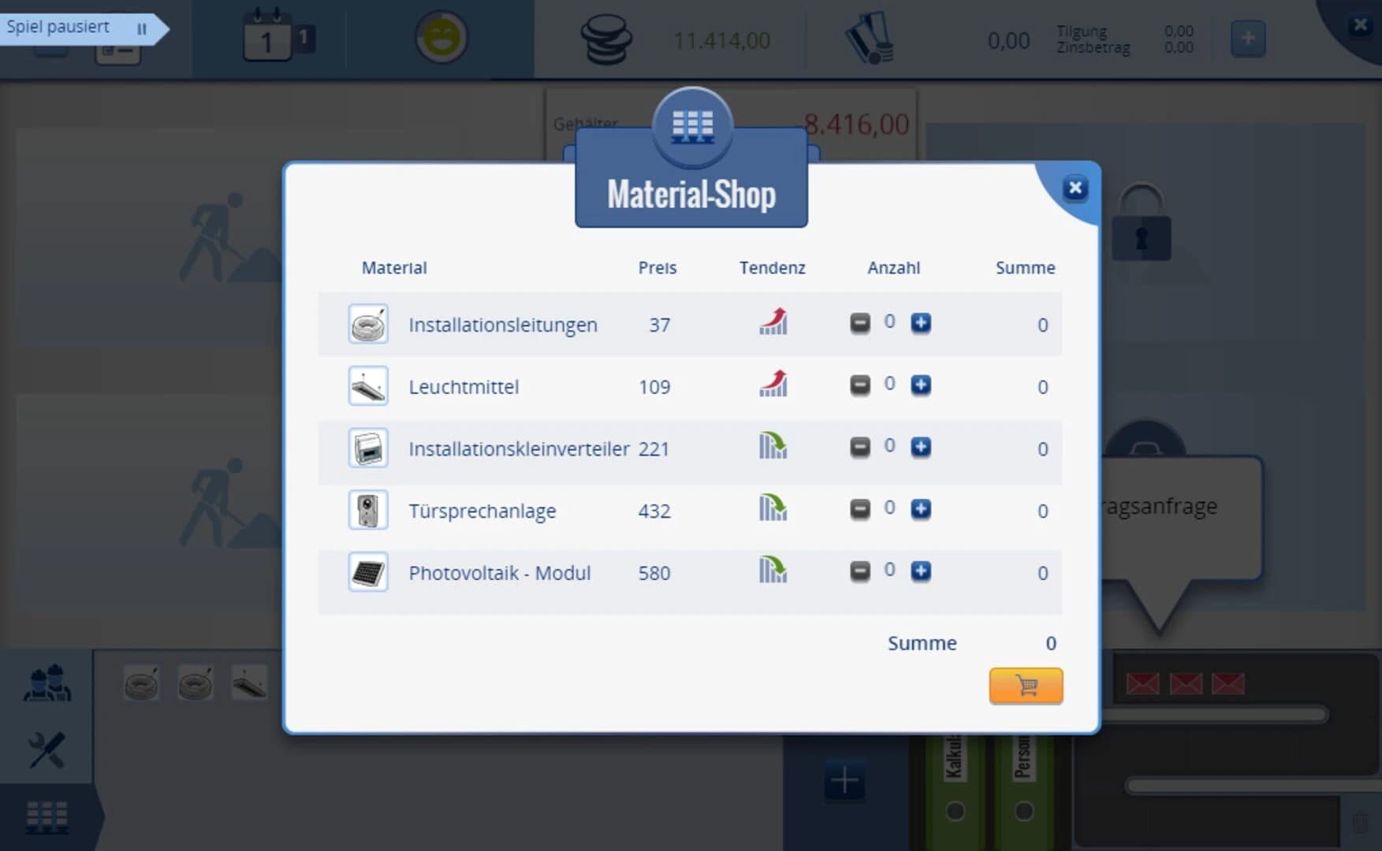1382x851 pixels.
Task: Click the red 8.416,00 salary amount
Action: [x=856, y=124]
